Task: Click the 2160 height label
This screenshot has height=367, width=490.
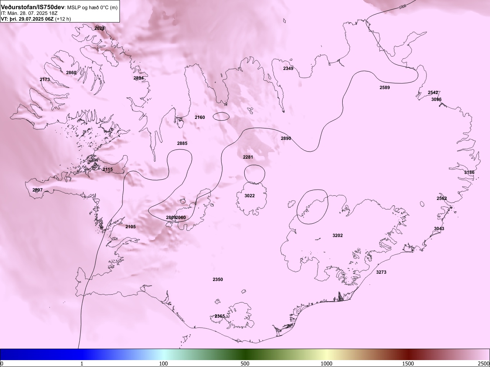Action: pos(200,117)
